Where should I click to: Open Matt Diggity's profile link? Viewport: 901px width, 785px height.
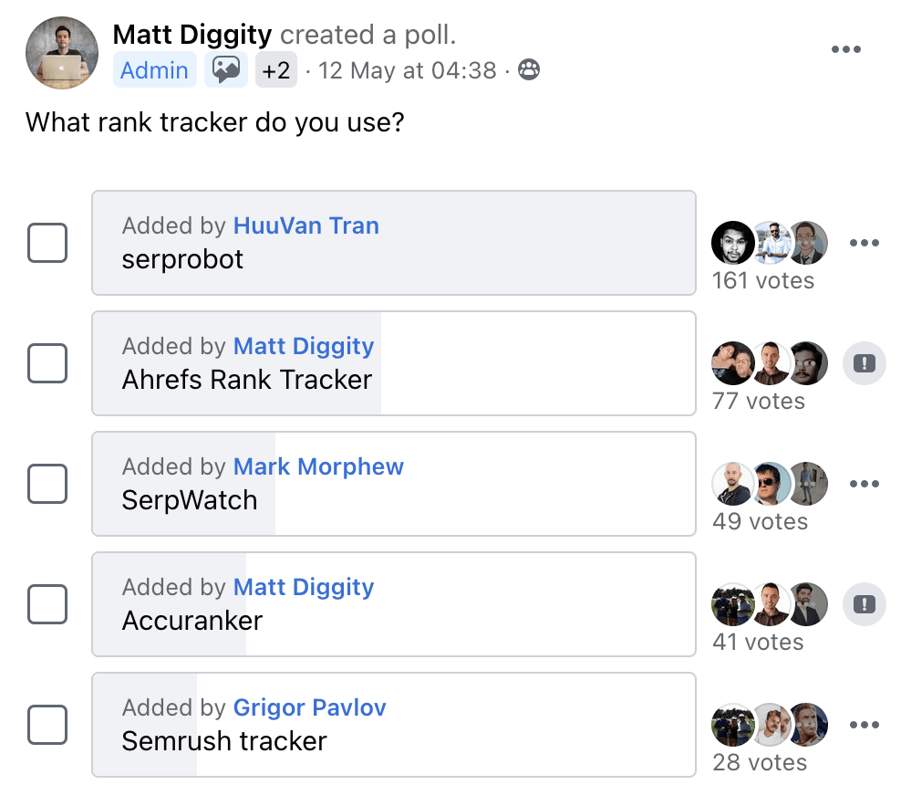(x=192, y=35)
